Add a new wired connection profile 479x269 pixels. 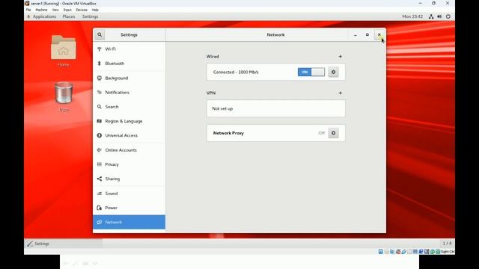tap(340, 57)
